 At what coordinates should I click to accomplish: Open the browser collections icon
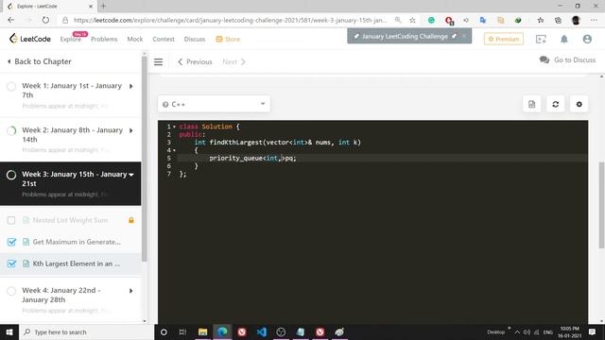tap(558, 20)
